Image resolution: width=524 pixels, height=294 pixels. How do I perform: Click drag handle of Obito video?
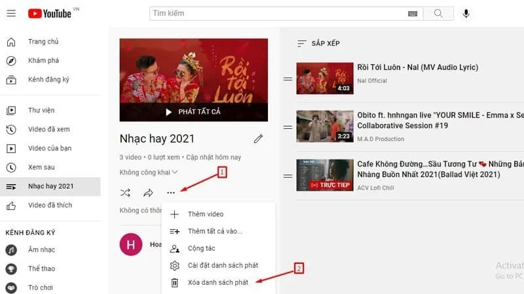(x=288, y=127)
